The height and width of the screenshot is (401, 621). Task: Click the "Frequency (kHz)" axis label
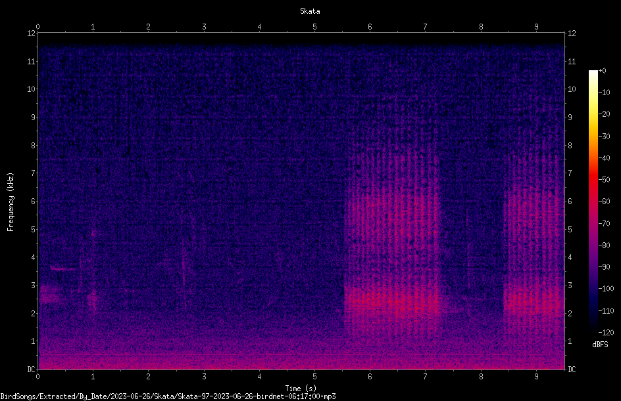click(11, 202)
